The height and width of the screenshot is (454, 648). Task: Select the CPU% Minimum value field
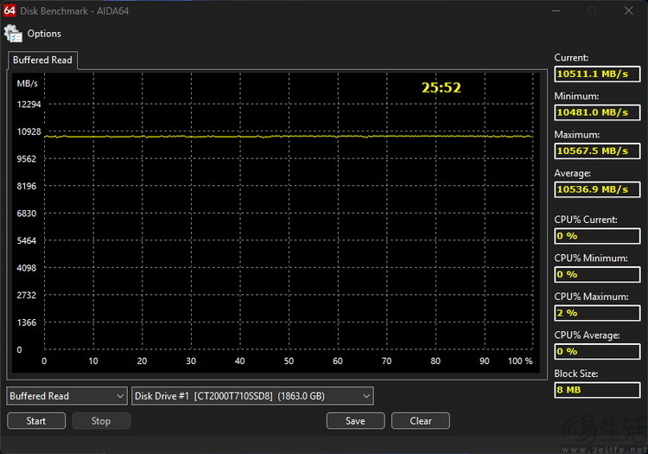click(597, 274)
